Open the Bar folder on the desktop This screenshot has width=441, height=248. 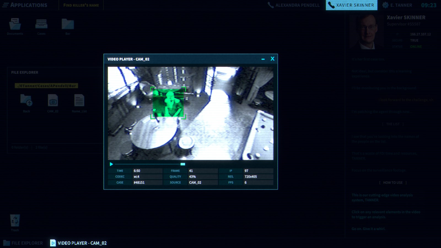click(x=67, y=25)
